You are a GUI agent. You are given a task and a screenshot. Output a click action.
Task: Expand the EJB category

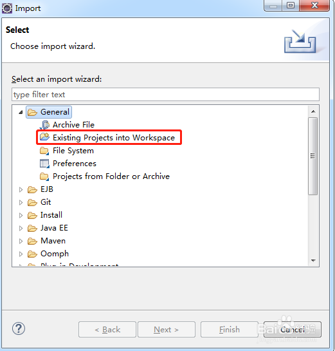(21, 189)
